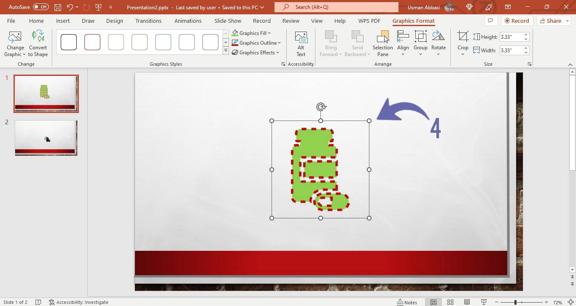Screen dimensions: 576x306
Task: Select the teal outline graphics style
Action: click(x=163, y=42)
